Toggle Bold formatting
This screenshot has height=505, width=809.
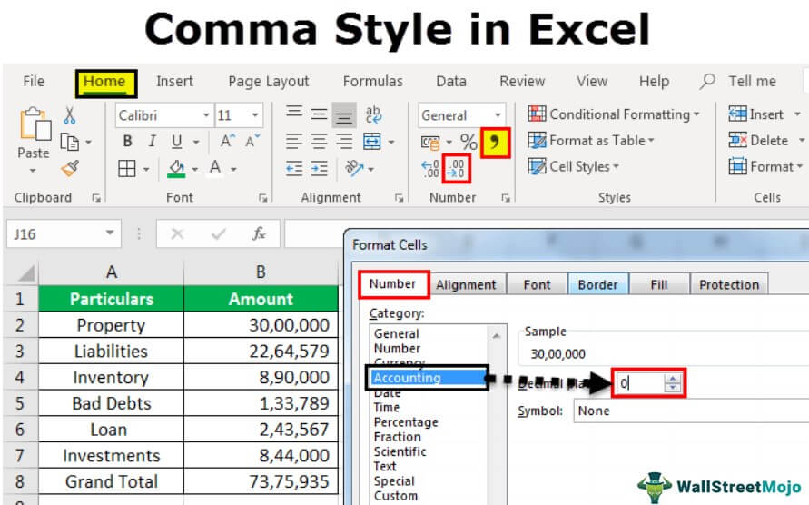[x=127, y=141]
